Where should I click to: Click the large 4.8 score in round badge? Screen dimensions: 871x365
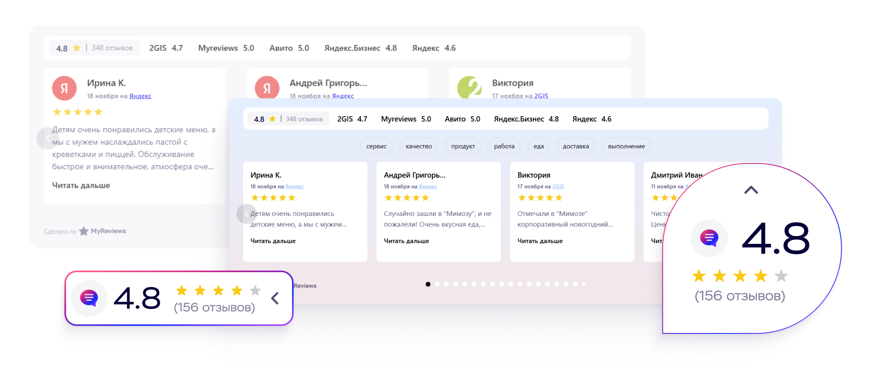pyautogui.click(x=776, y=239)
